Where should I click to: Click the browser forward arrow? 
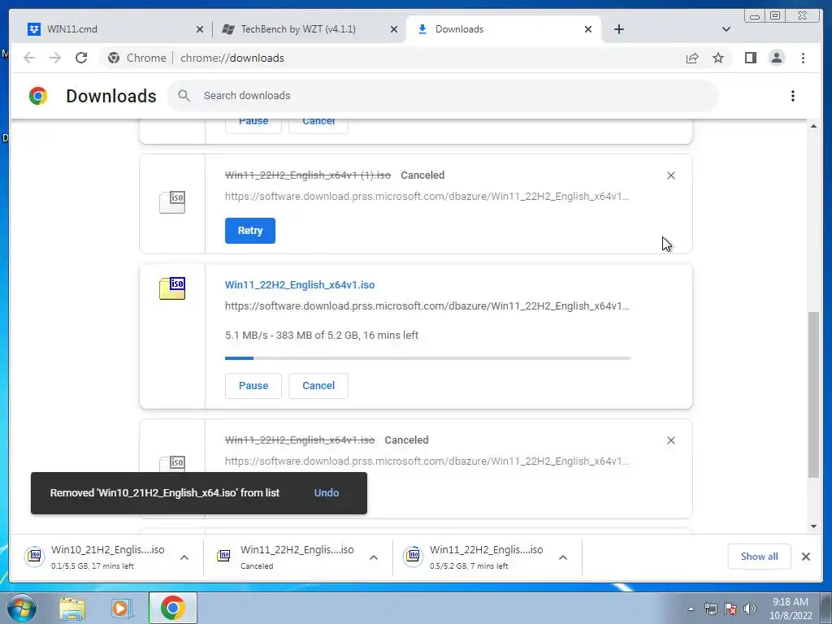pyautogui.click(x=55, y=58)
